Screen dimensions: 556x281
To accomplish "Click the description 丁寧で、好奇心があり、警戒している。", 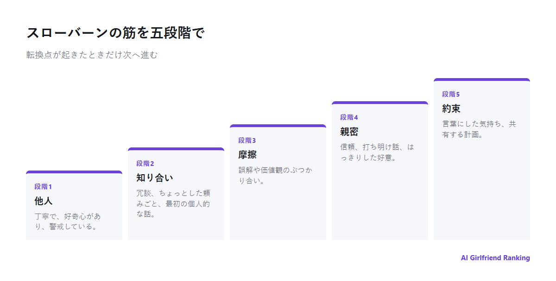I will point(68,221).
